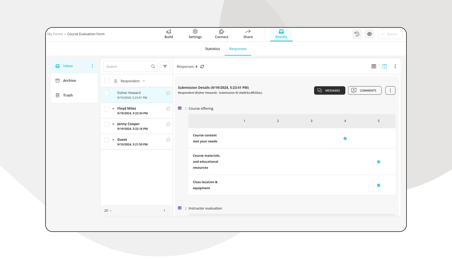
Task: Click into the Search input field
Action: (127, 66)
